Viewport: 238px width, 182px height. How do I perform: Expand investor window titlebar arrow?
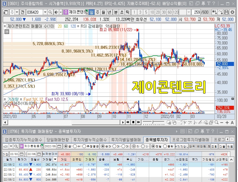176,131
